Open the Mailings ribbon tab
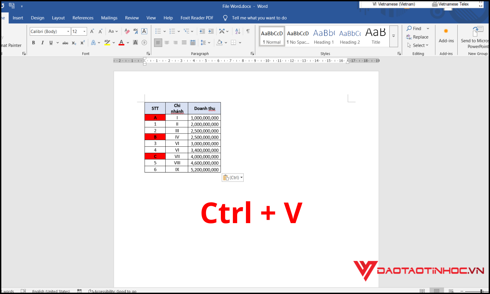This screenshot has height=294, width=490. pyautogui.click(x=109, y=18)
